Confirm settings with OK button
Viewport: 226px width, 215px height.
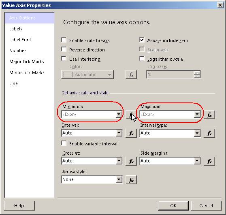coord(173,206)
